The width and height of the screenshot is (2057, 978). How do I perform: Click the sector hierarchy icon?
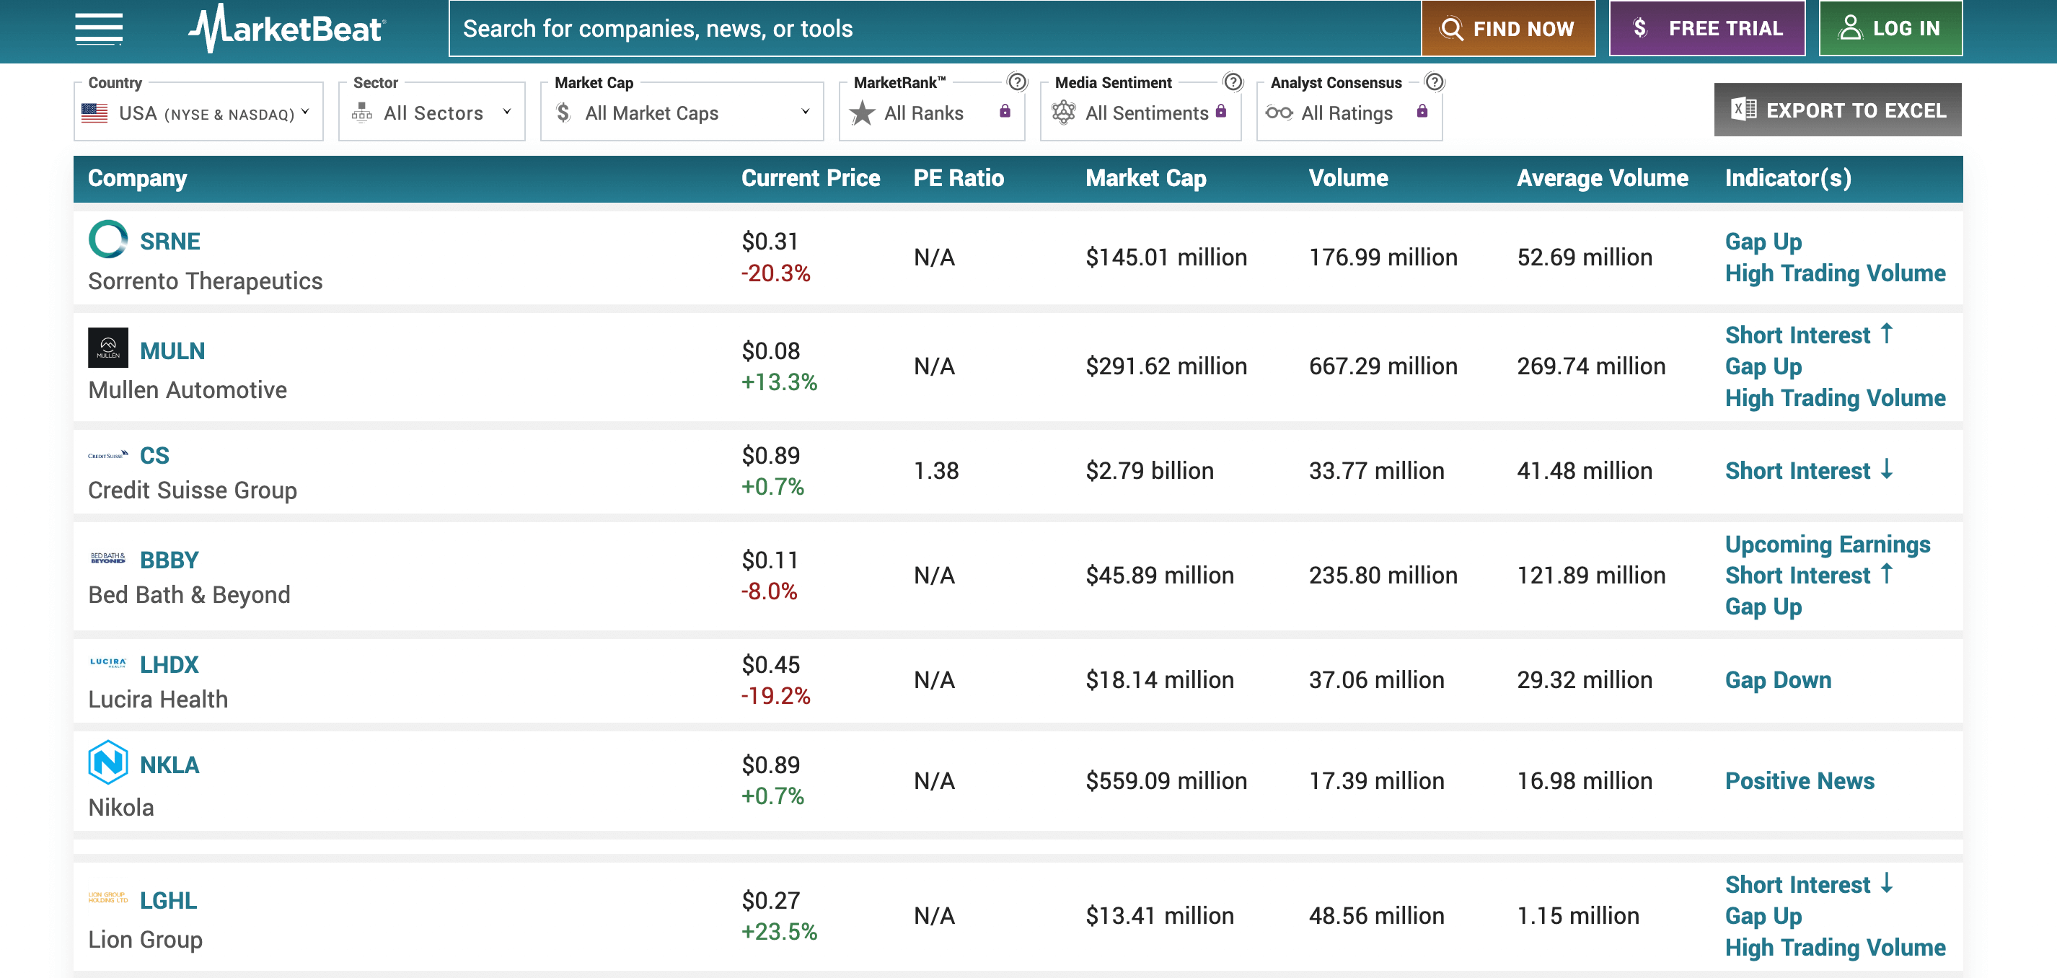(x=362, y=112)
